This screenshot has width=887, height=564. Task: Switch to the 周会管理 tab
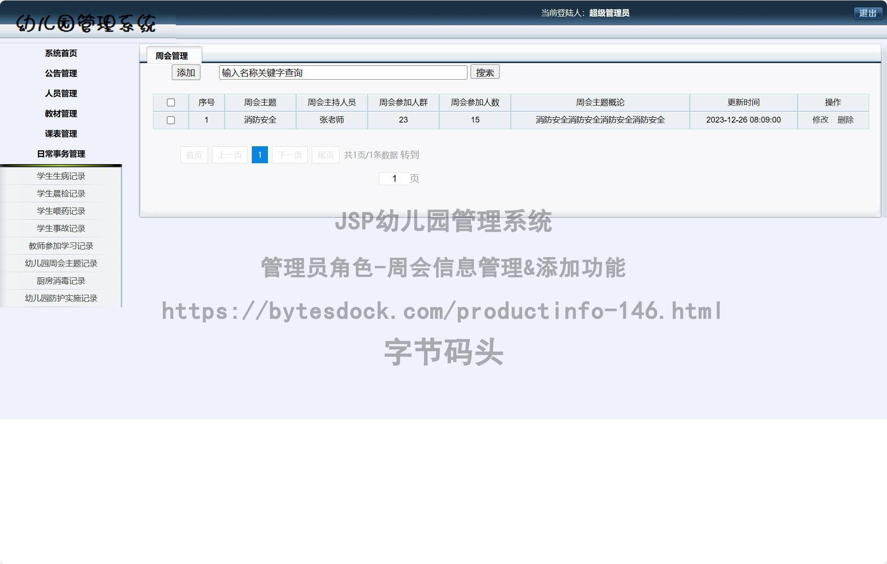pyautogui.click(x=173, y=55)
